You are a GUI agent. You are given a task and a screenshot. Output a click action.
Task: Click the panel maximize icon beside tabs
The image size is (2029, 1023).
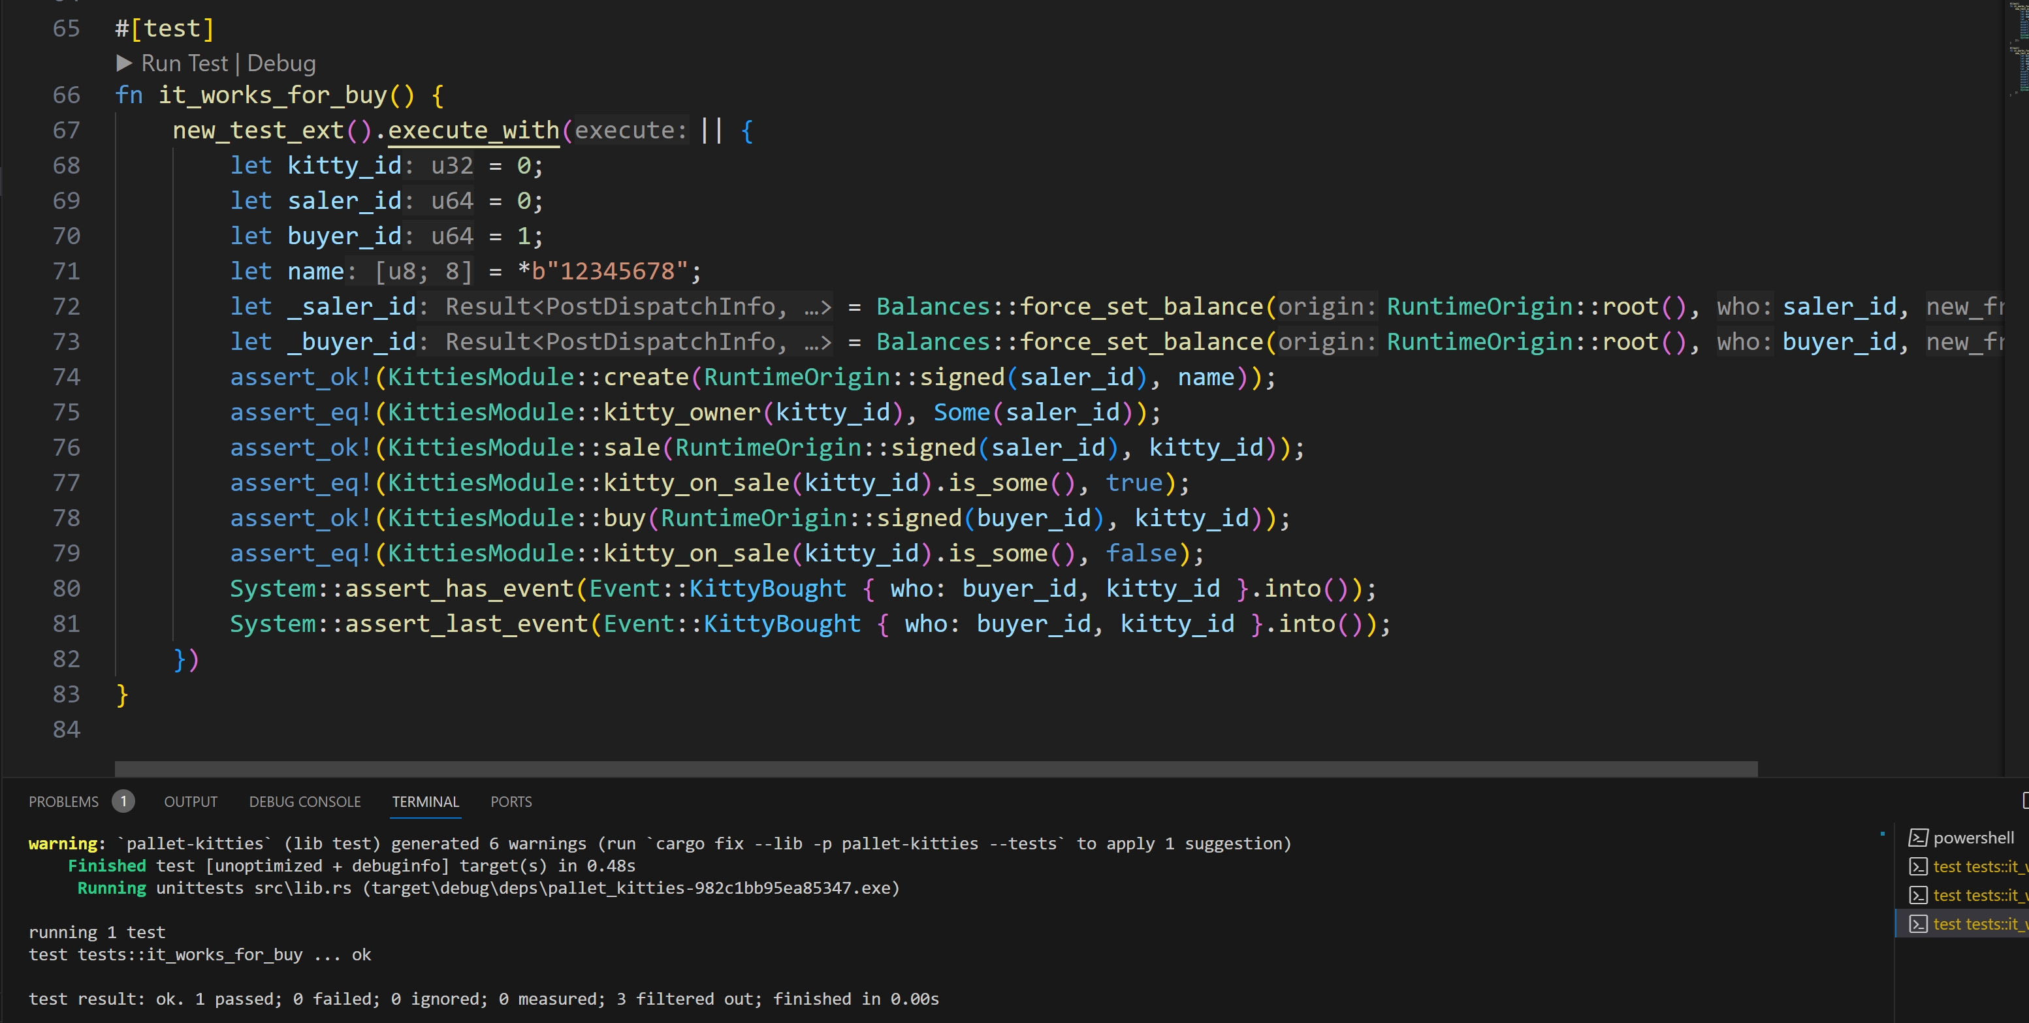point(2024,801)
